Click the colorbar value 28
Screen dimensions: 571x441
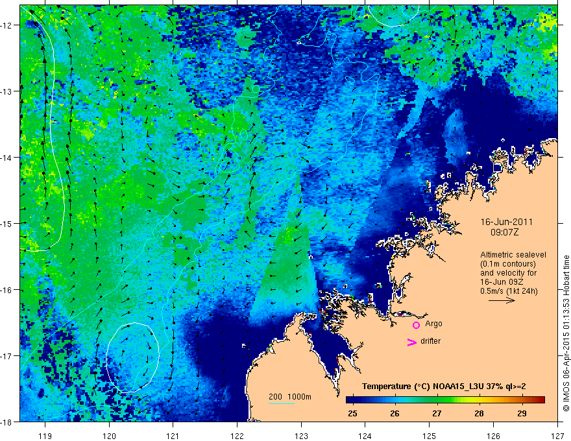tap(479, 413)
